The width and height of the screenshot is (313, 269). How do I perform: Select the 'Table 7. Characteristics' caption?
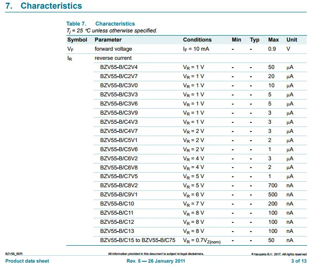point(101,24)
